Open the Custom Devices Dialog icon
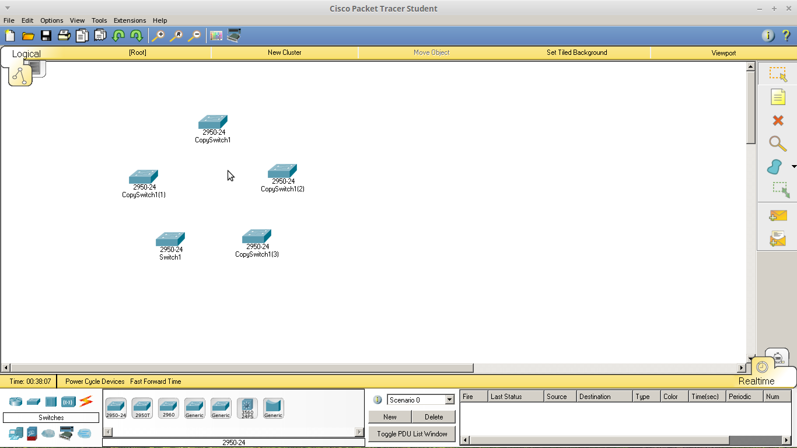797x448 pixels. click(x=234, y=36)
